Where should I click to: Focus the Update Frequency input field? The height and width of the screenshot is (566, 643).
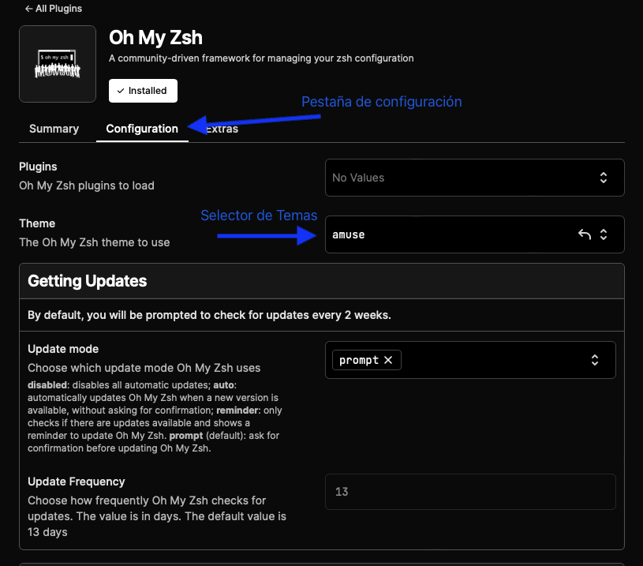point(470,492)
